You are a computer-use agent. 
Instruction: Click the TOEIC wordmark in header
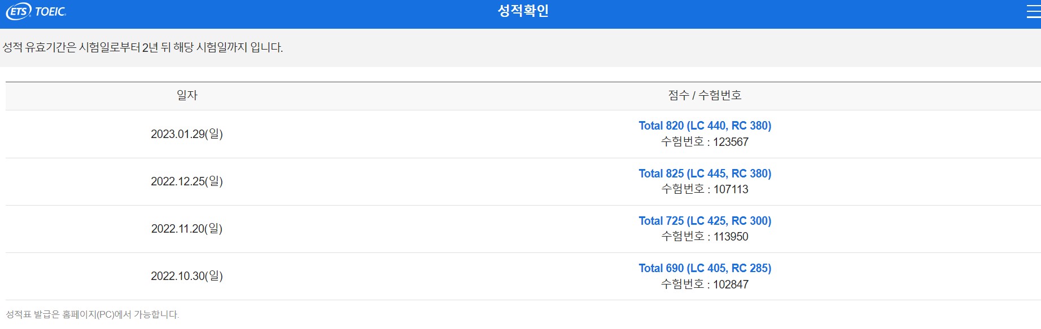[x=51, y=11]
